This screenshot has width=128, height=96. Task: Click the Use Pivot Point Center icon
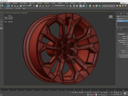(x=30, y=6)
